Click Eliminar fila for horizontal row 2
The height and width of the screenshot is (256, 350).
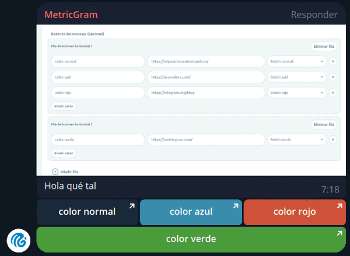click(x=324, y=125)
